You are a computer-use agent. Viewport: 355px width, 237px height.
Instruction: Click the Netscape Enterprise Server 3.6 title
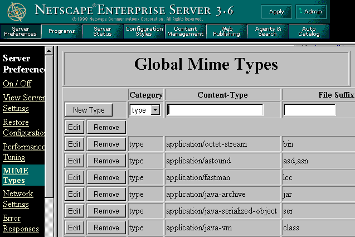134,10
